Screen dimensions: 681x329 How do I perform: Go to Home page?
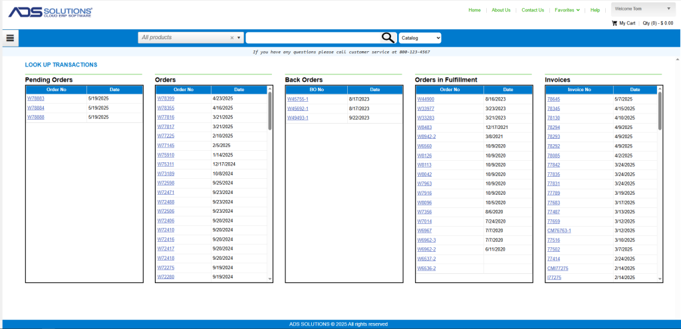pos(475,10)
